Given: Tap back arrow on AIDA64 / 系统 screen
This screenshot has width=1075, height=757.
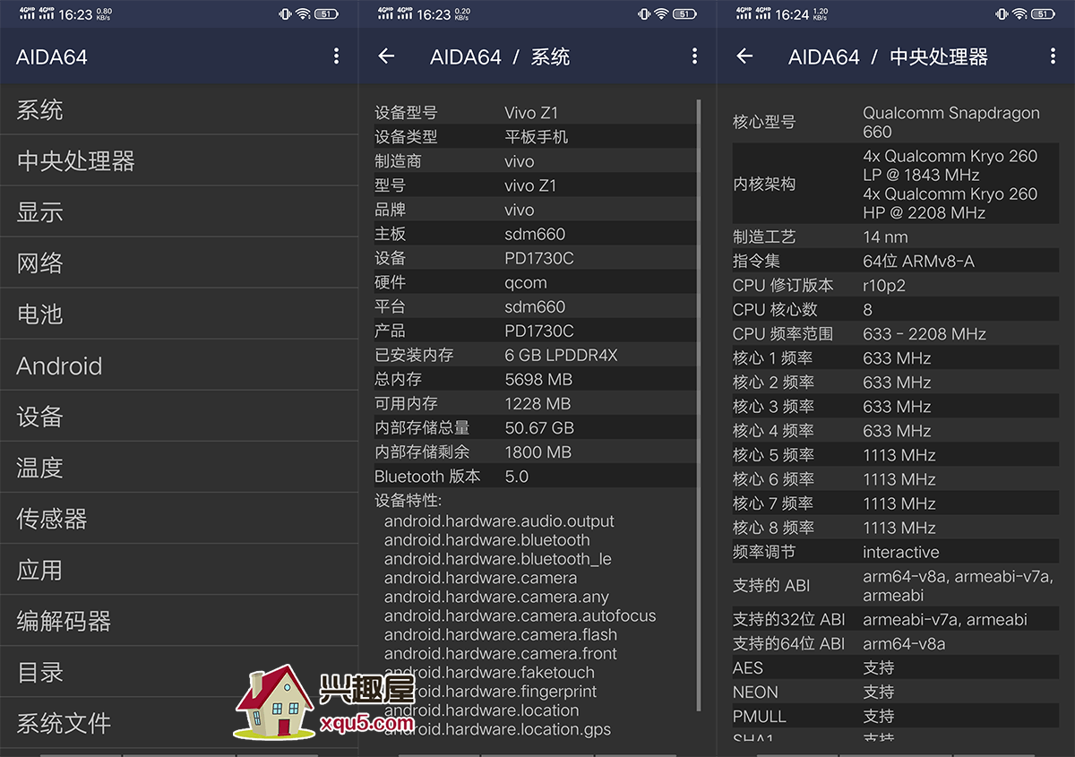Looking at the screenshot, I should pyautogui.click(x=386, y=56).
